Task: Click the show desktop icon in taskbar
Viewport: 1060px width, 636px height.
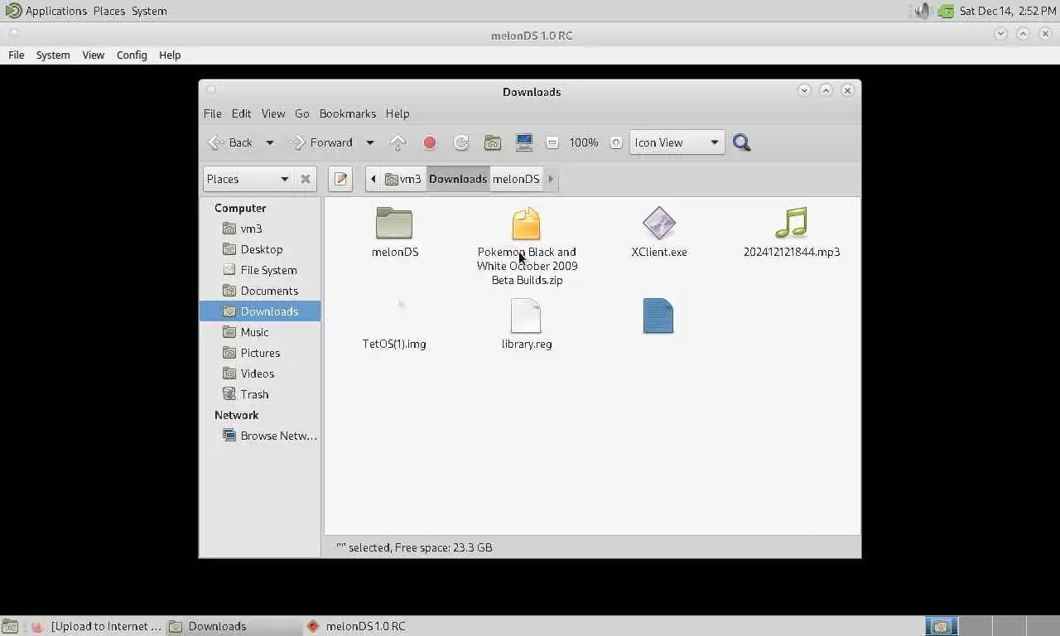Action: 10,626
